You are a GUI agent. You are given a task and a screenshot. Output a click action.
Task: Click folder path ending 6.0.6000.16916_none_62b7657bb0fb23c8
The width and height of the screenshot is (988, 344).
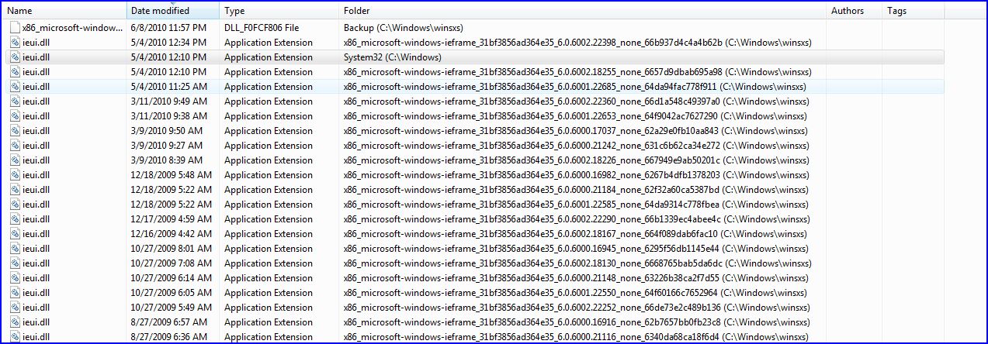[x=575, y=322]
